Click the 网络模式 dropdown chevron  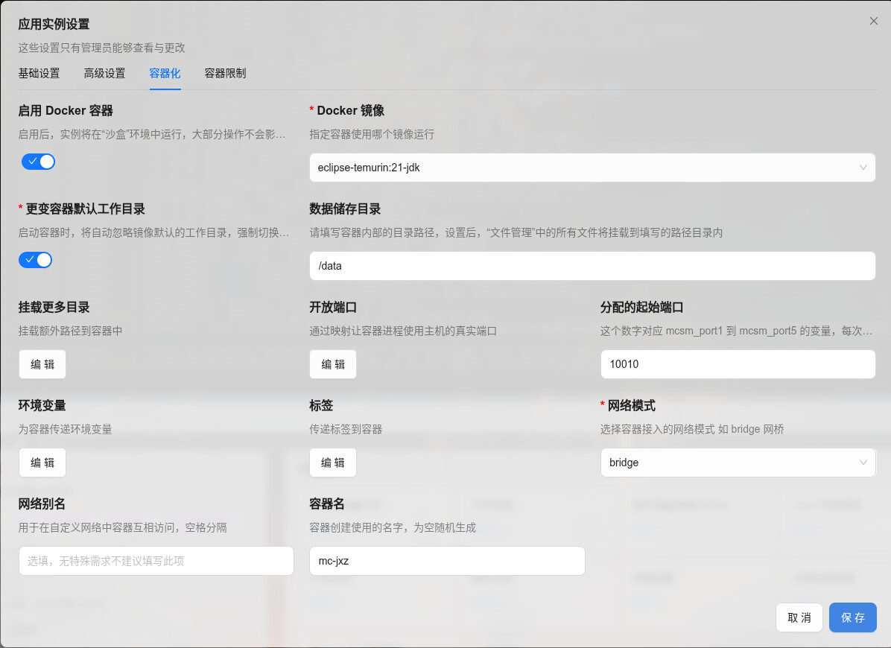[x=863, y=463]
